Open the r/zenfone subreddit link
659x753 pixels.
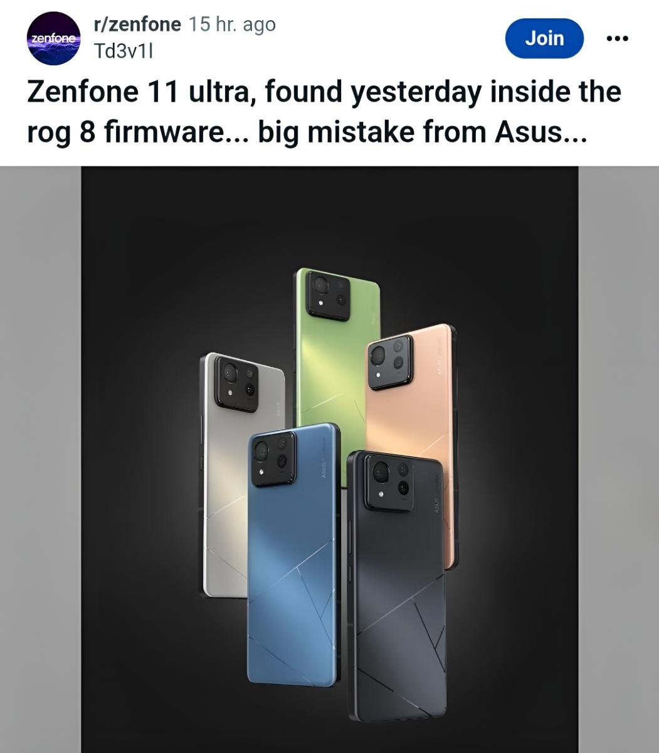[x=137, y=24]
